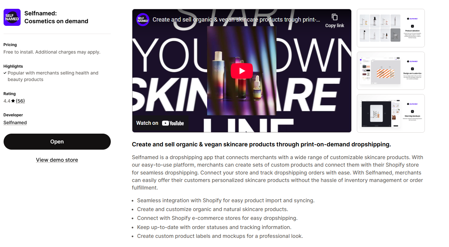Viewport: 449px width, 247px height.
Task: Open the Selfnamed channel avatar in the video header
Action: click(x=143, y=20)
